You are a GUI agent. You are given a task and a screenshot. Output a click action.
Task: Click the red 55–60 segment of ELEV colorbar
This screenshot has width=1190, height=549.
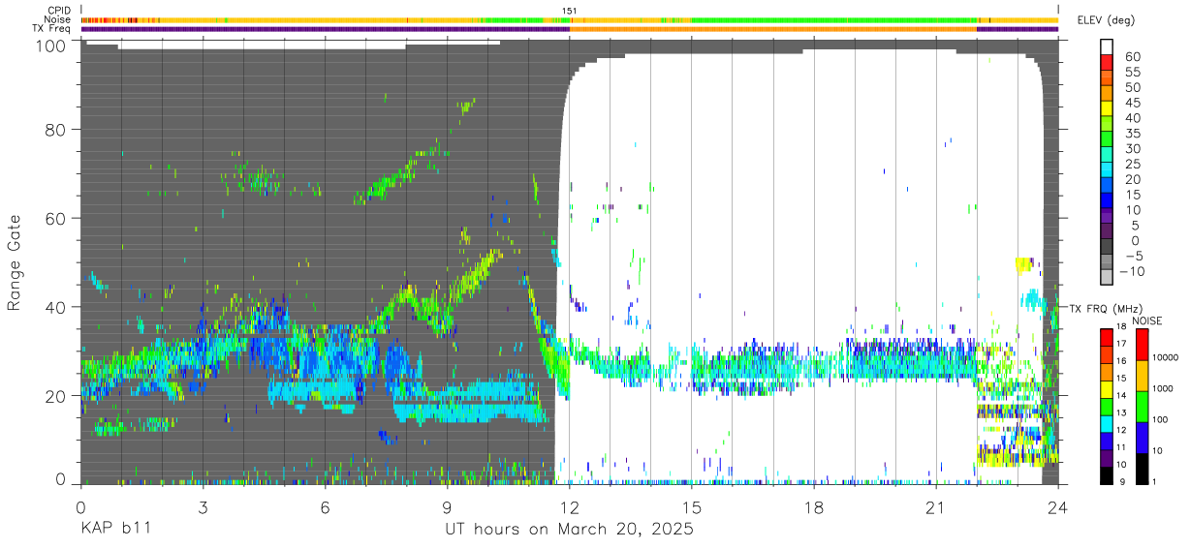(1108, 63)
